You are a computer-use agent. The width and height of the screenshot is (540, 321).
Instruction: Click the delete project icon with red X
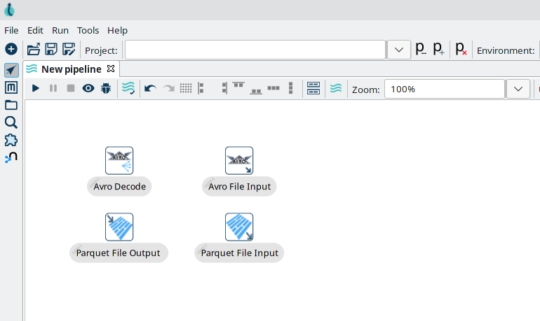point(461,50)
